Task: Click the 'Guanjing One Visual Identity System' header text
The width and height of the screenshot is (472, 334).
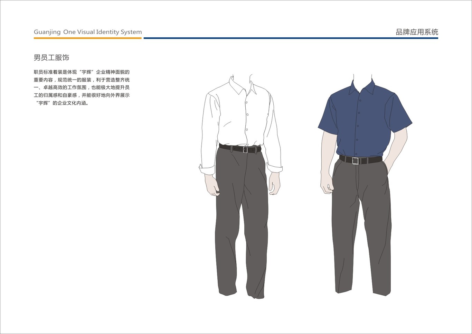Action: coord(88,32)
